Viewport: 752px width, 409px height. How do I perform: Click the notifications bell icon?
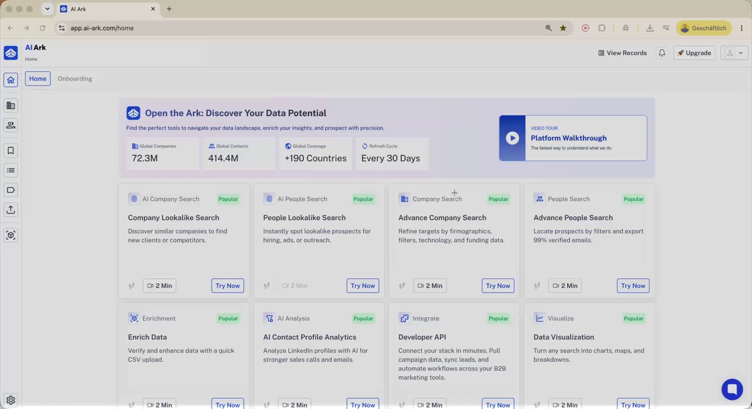click(662, 53)
